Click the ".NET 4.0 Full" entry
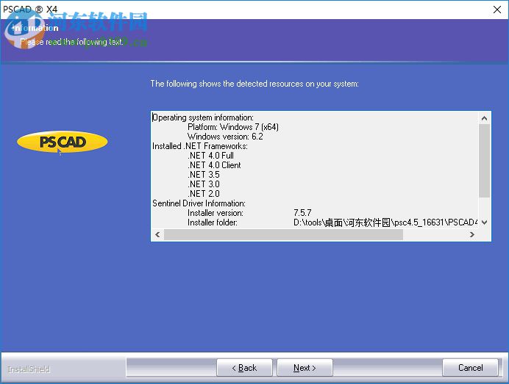Screen dimensions: 509x384 coord(210,156)
